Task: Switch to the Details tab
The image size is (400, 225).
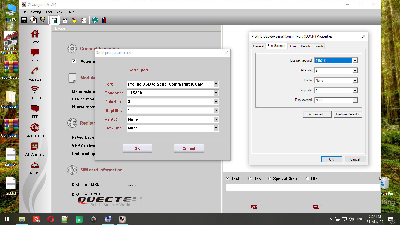Action: click(305, 46)
